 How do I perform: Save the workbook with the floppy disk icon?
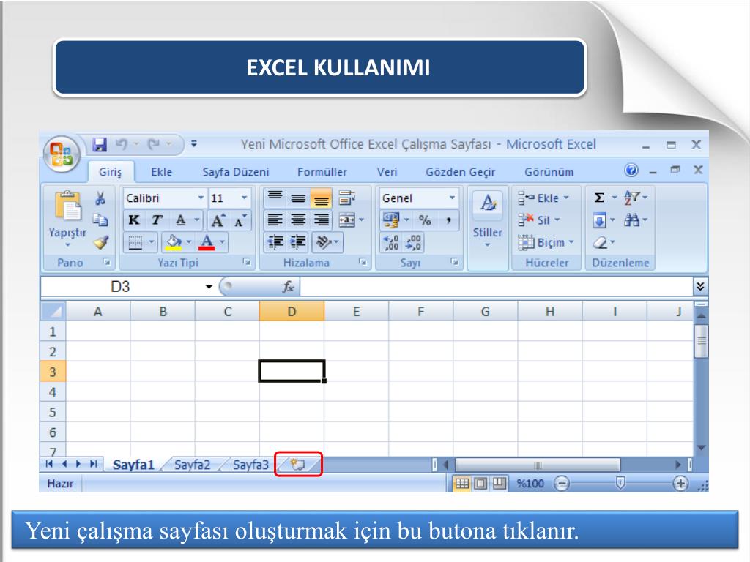pyautogui.click(x=100, y=144)
